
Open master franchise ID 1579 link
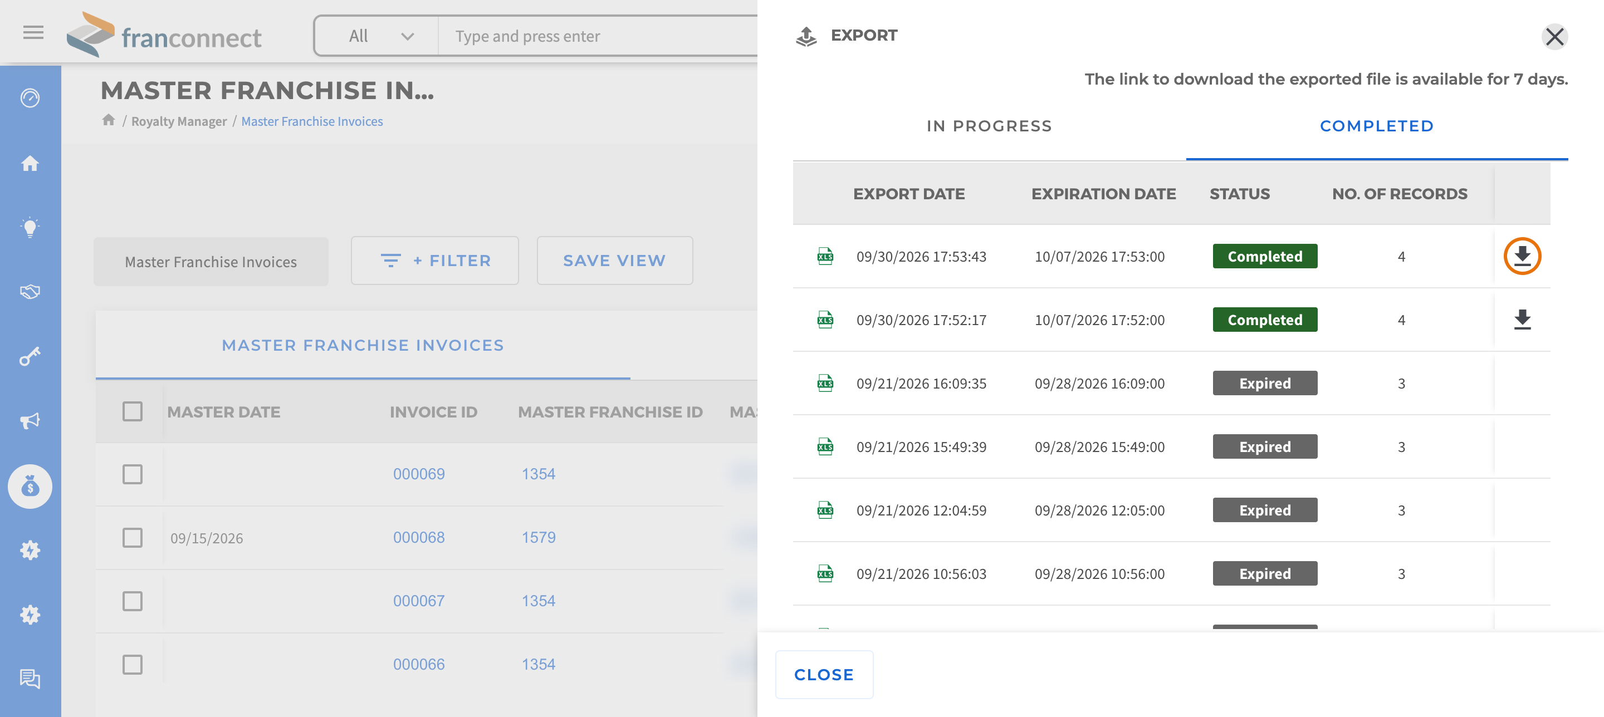tap(538, 538)
